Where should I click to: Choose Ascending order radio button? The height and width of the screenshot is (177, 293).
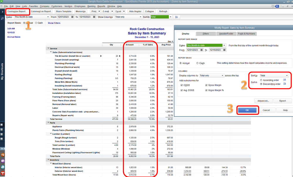click(x=261, y=80)
